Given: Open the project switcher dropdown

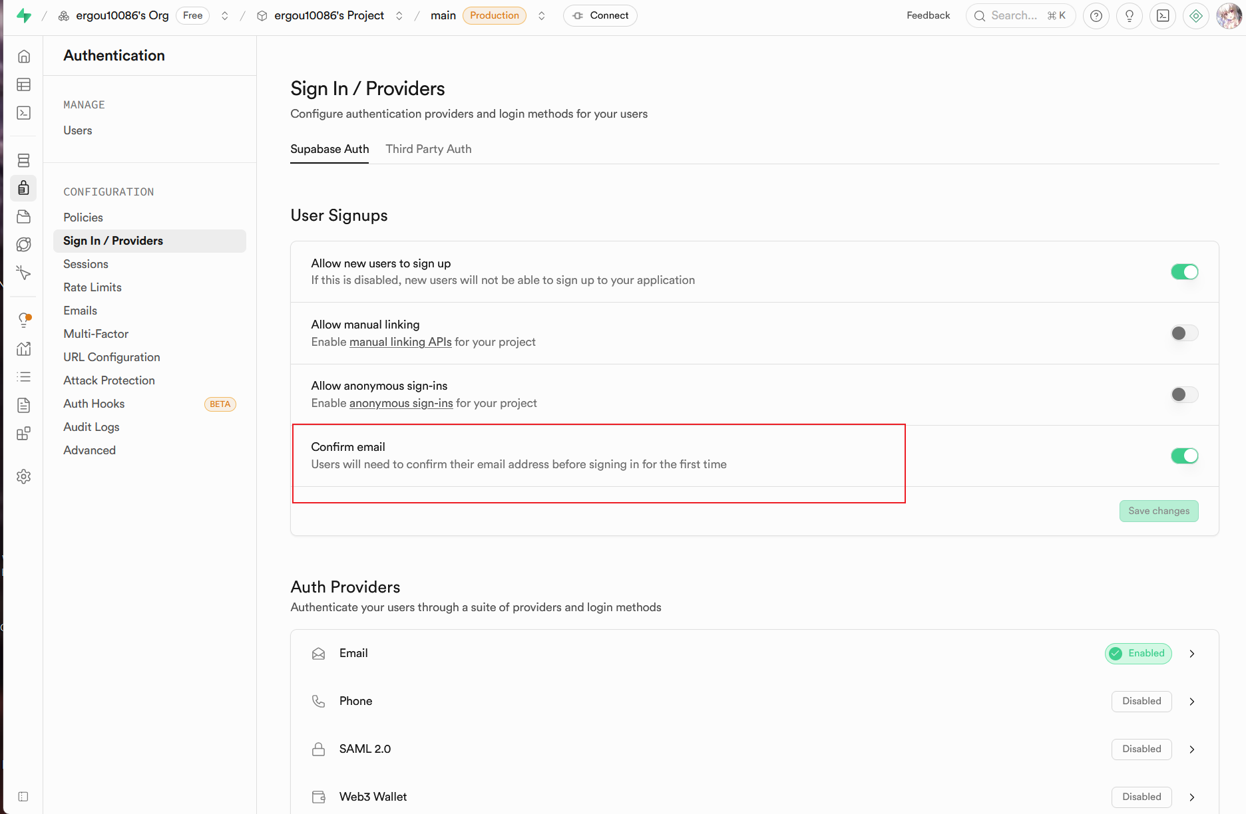Looking at the screenshot, I should pyautogui.click(x=399, y=16).
